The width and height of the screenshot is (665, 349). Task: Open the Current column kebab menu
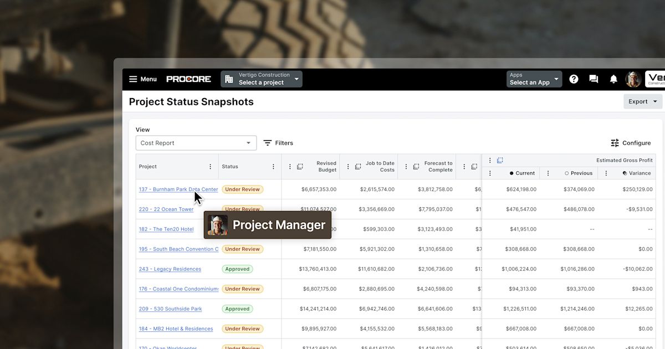[x=490, y=173]
